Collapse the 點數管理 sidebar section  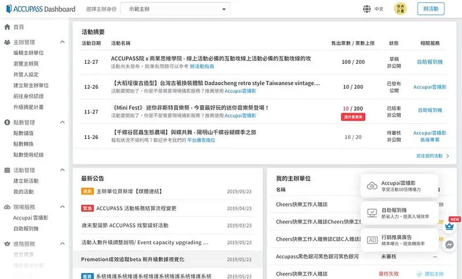point(62,122)
